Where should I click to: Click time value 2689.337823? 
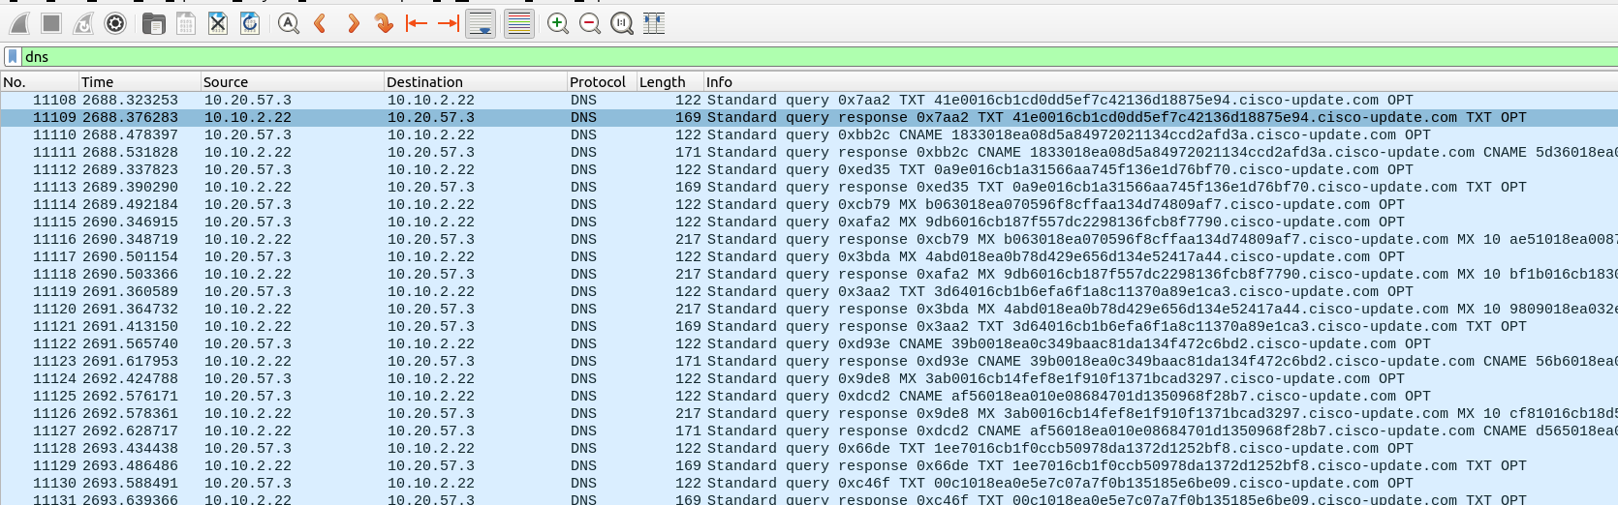(x=130, y=169)
